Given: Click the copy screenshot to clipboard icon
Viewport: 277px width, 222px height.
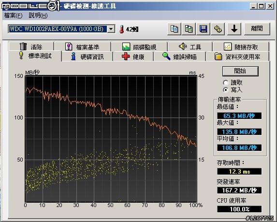Looking at the screenshot, I should click(189, 29).
